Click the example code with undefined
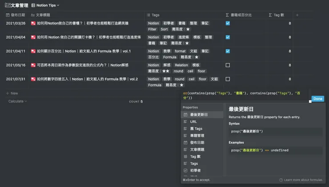 (x=260, y=150)
